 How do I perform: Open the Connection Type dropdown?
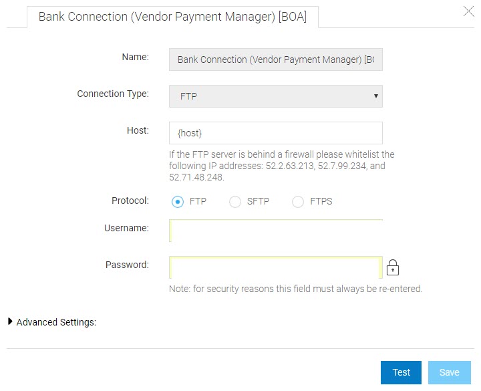[x=275, y=96]
